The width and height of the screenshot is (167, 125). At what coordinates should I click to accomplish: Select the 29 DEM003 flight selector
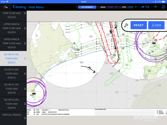[x=87, y=7]
